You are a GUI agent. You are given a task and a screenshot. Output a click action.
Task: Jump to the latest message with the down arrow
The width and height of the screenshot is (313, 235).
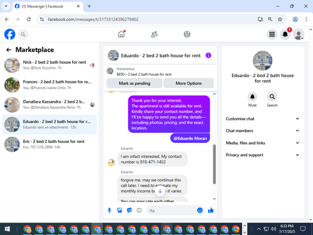[x=160, y=191]
